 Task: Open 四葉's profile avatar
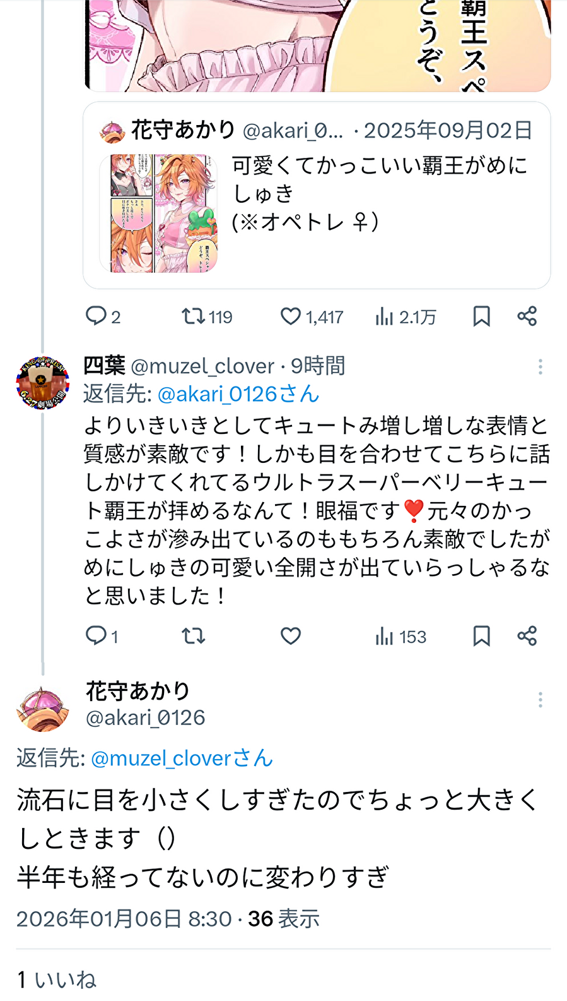42,383
